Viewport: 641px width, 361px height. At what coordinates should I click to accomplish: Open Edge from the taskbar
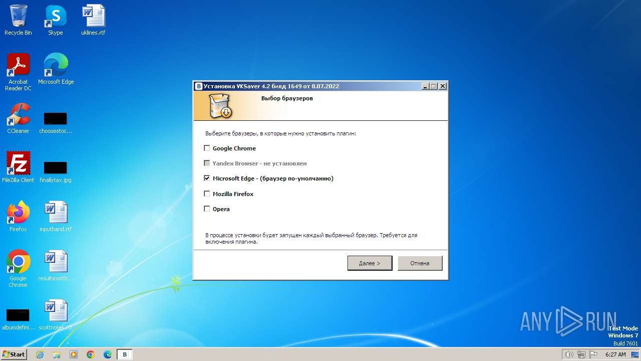click(x=108, y=354)
